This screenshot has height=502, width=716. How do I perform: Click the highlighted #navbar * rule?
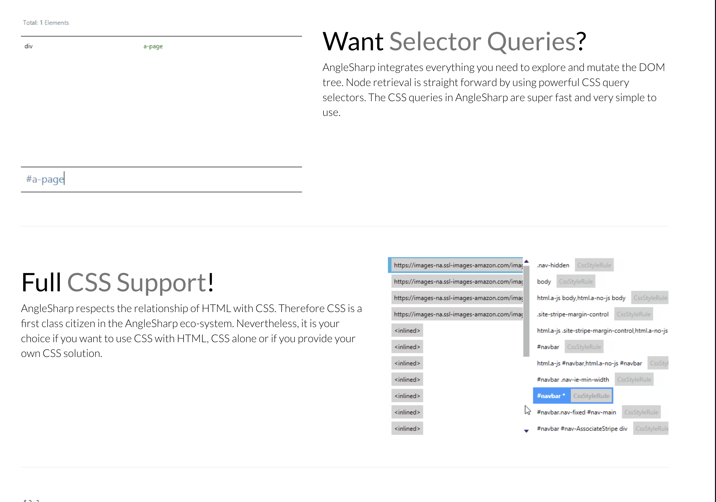tap(551, 396)
